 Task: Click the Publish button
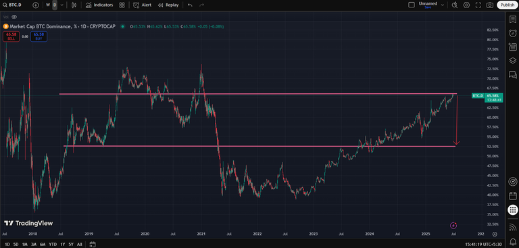[x=507, y=5]
